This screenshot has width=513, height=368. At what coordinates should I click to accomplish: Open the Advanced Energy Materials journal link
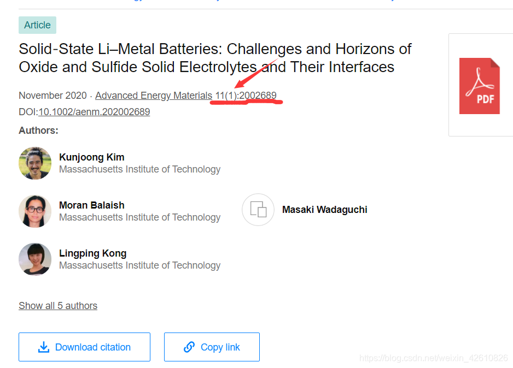pyautogui.click(x=154, y=96)
